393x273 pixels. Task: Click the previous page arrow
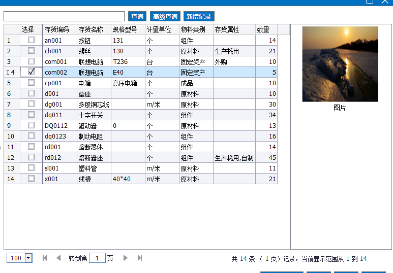58,258
